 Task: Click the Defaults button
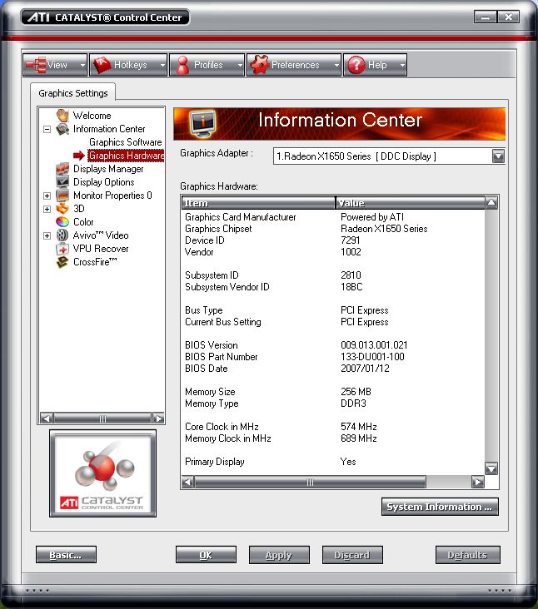[467, 555]
